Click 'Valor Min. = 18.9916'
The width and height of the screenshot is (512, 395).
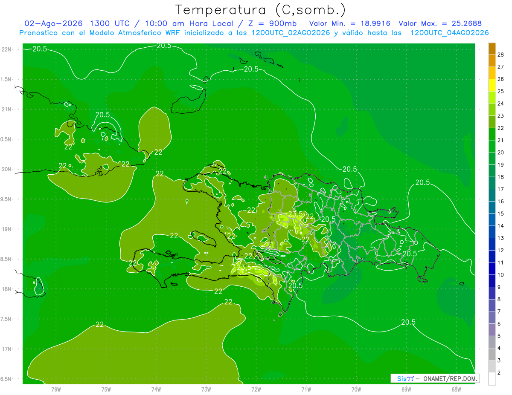click(349, 23)
